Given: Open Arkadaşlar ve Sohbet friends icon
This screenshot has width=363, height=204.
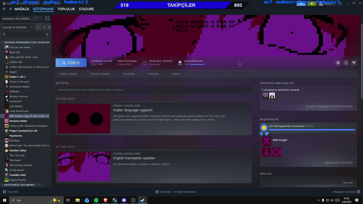Looking at the screenshot, I should point(358,192).
